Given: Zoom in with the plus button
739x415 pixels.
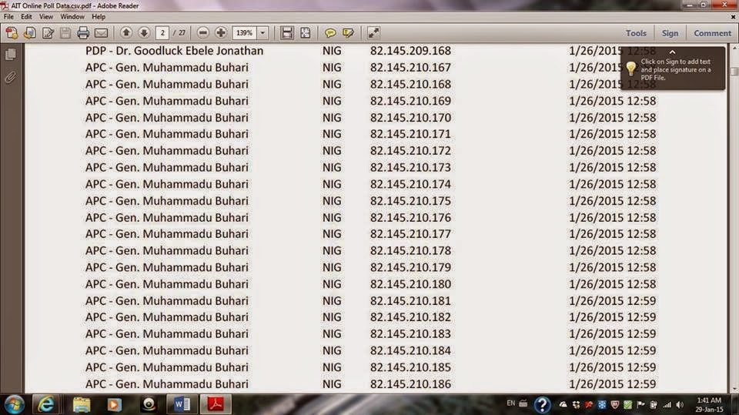Looking at the screenshot, I should [x=221, y=32].
